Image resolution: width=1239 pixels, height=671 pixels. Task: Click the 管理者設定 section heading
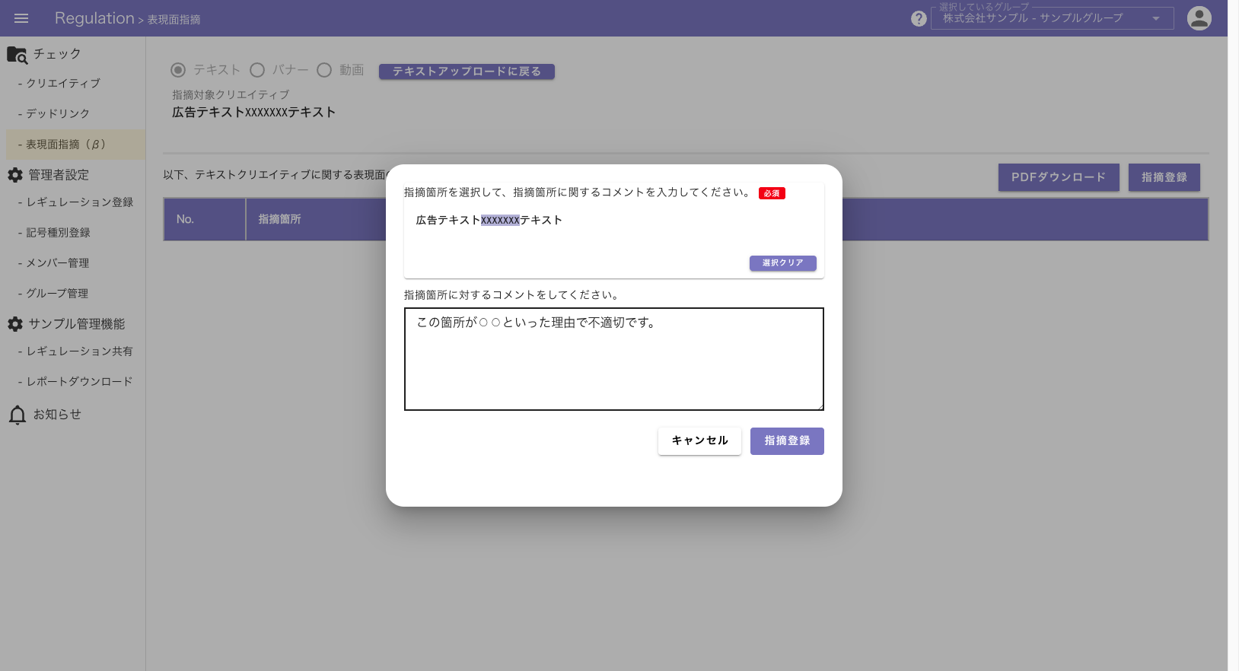point(59,175)
